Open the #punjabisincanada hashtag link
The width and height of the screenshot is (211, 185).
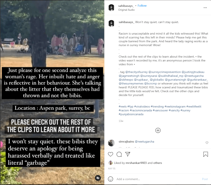(x=131, y=114)
